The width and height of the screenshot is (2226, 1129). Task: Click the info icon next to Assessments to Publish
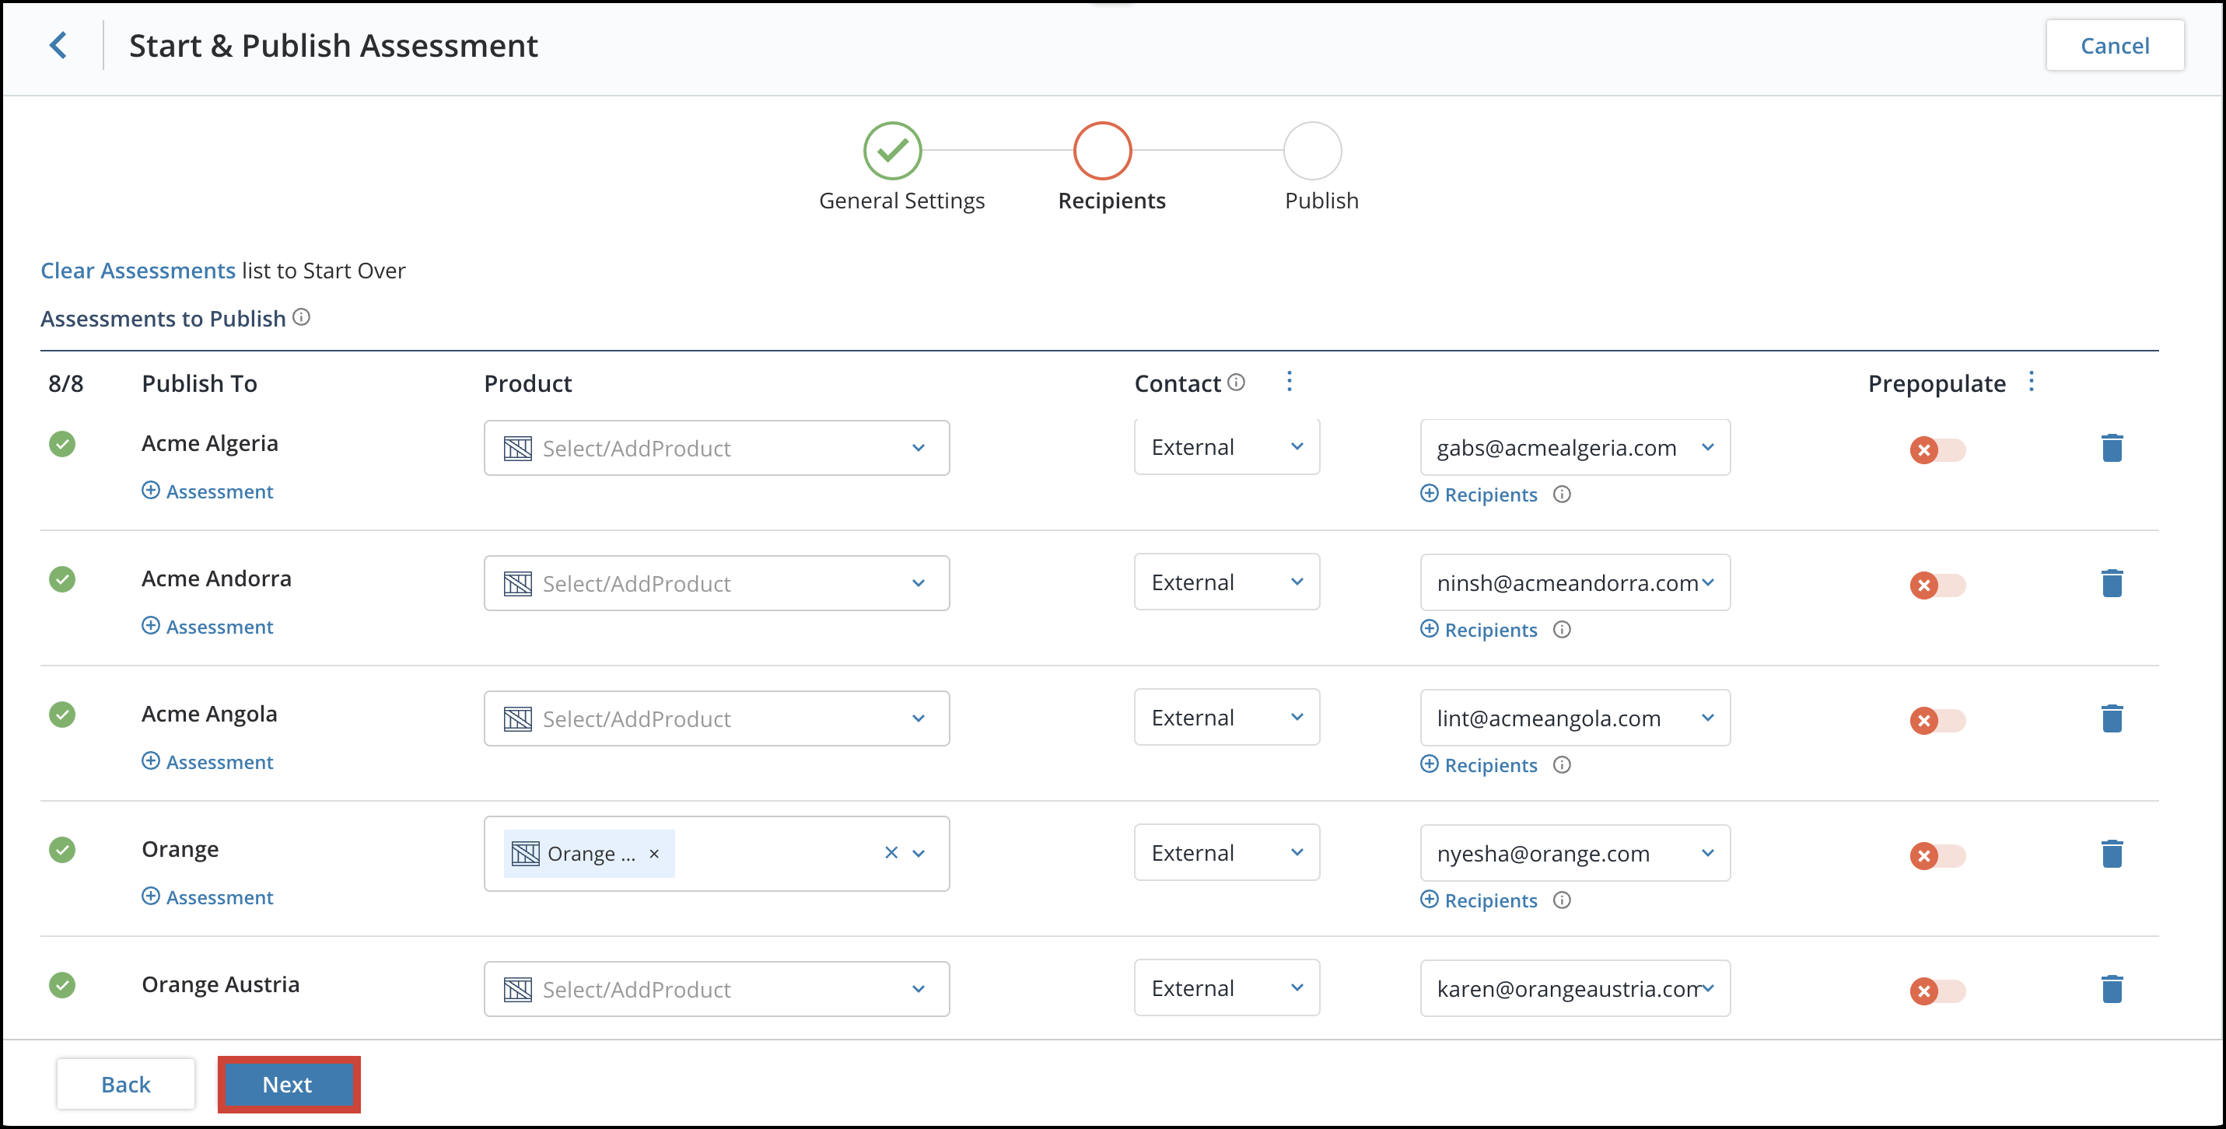point(301,317)
